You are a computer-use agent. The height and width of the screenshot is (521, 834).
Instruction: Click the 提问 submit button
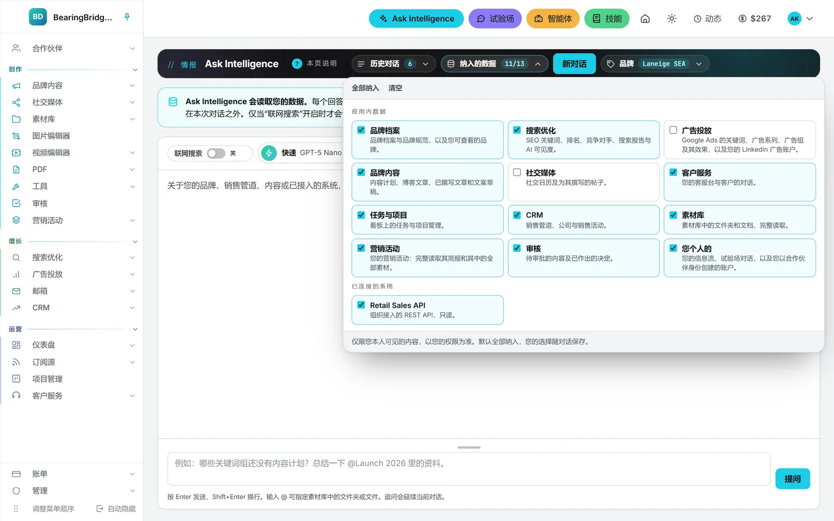pyautogui.click(x=793, y=479)
